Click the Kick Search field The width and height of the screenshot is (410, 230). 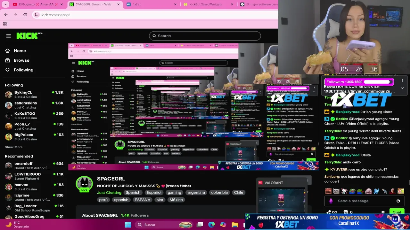coord(205,36)
